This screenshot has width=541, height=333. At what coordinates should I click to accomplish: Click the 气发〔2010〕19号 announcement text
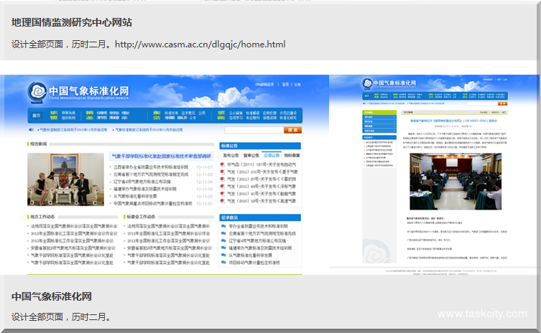pyautogui.click(x=262, y=201)
